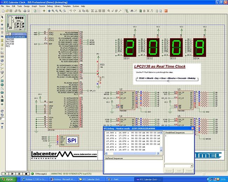Image resolution: width=228 pixels, height=182 pixels.
Task: Stop the animation with Stop button
Action: tap(26, 174)
